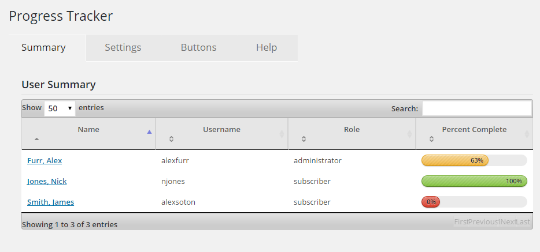Sort table by Name column header

point(88,134)
